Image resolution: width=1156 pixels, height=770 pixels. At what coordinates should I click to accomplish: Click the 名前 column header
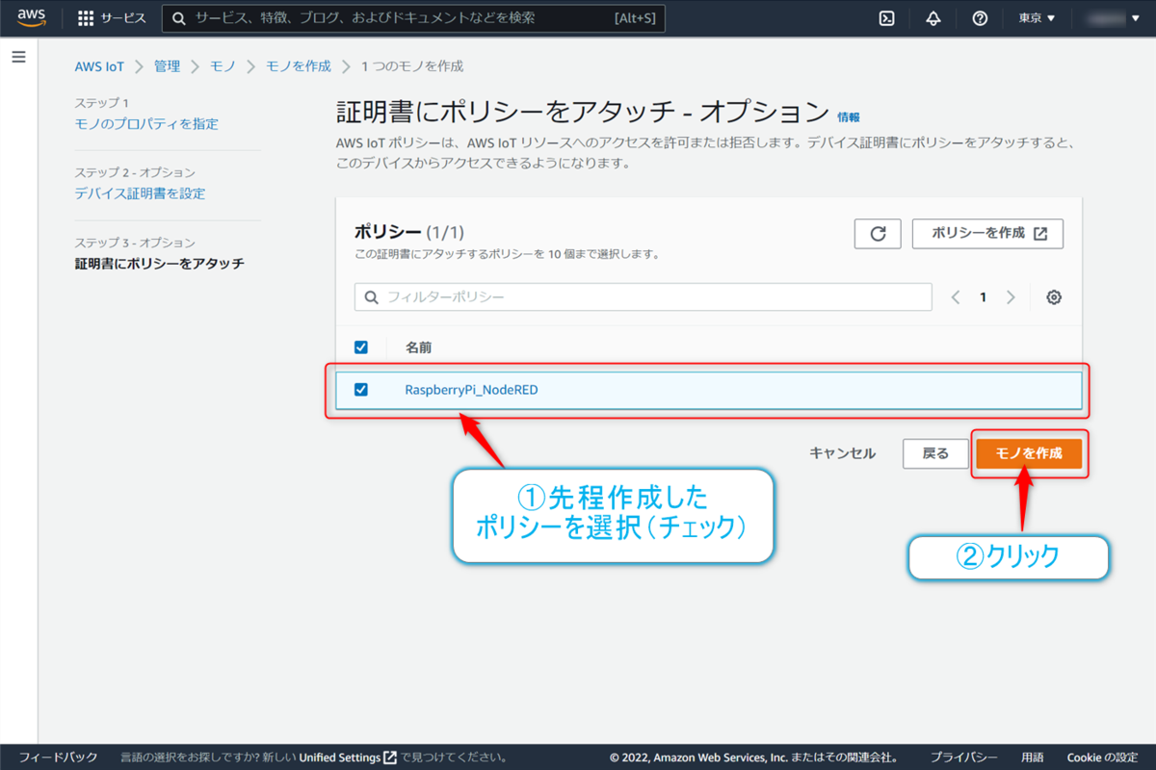tap(419, 347)
